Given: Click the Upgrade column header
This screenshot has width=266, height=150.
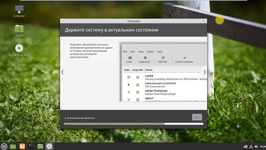Looking at the screenshot, I should click(138, 70).
